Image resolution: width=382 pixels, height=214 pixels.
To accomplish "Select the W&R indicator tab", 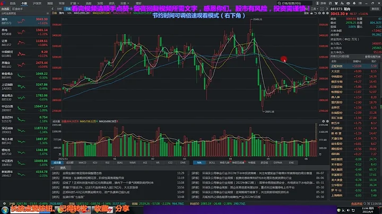I will [133, 163].
